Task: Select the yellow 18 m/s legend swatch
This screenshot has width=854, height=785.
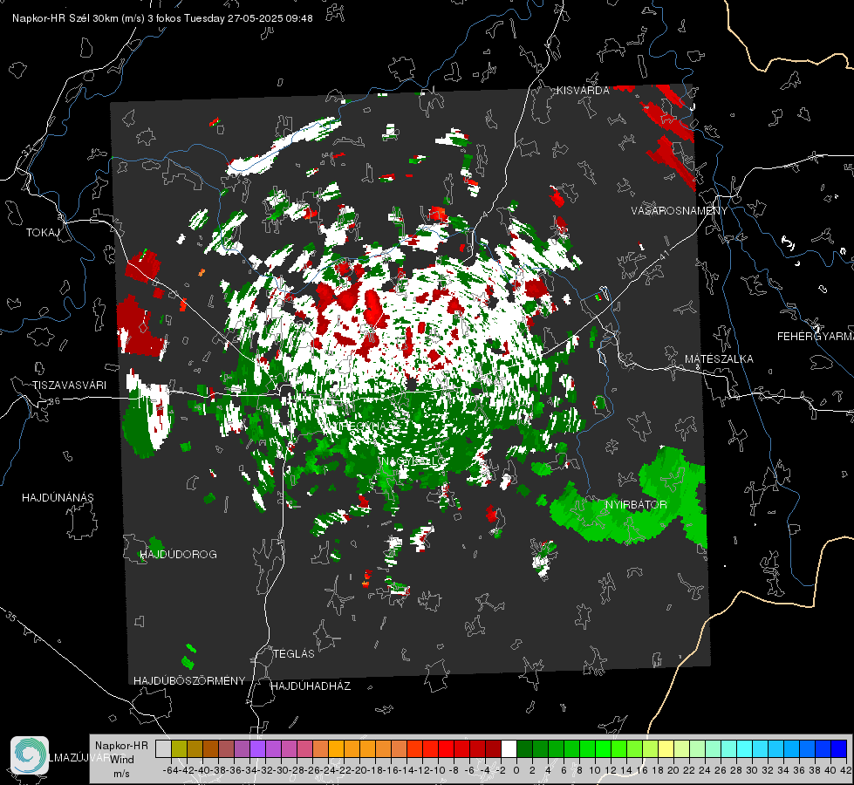Action: coord(666,748)
